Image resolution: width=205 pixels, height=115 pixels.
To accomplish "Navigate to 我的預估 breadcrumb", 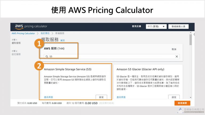I will [45, 34].
